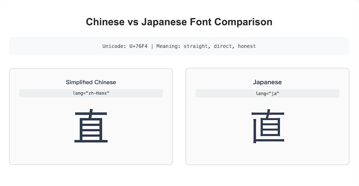Click the word 'honest' in the meaning text

[247, 46]
